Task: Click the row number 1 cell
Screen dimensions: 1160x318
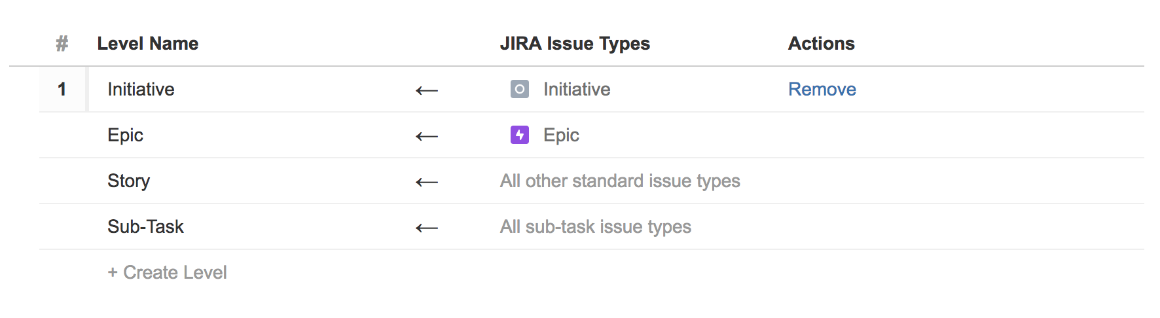Action: pyautogui.click(x=62, y=89)
